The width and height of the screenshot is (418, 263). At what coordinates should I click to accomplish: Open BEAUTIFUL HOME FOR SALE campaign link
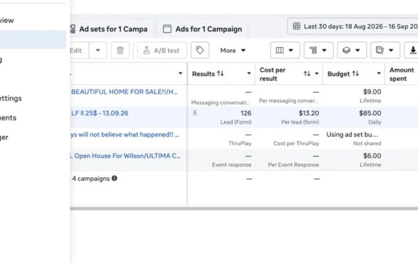coord(124,92)
